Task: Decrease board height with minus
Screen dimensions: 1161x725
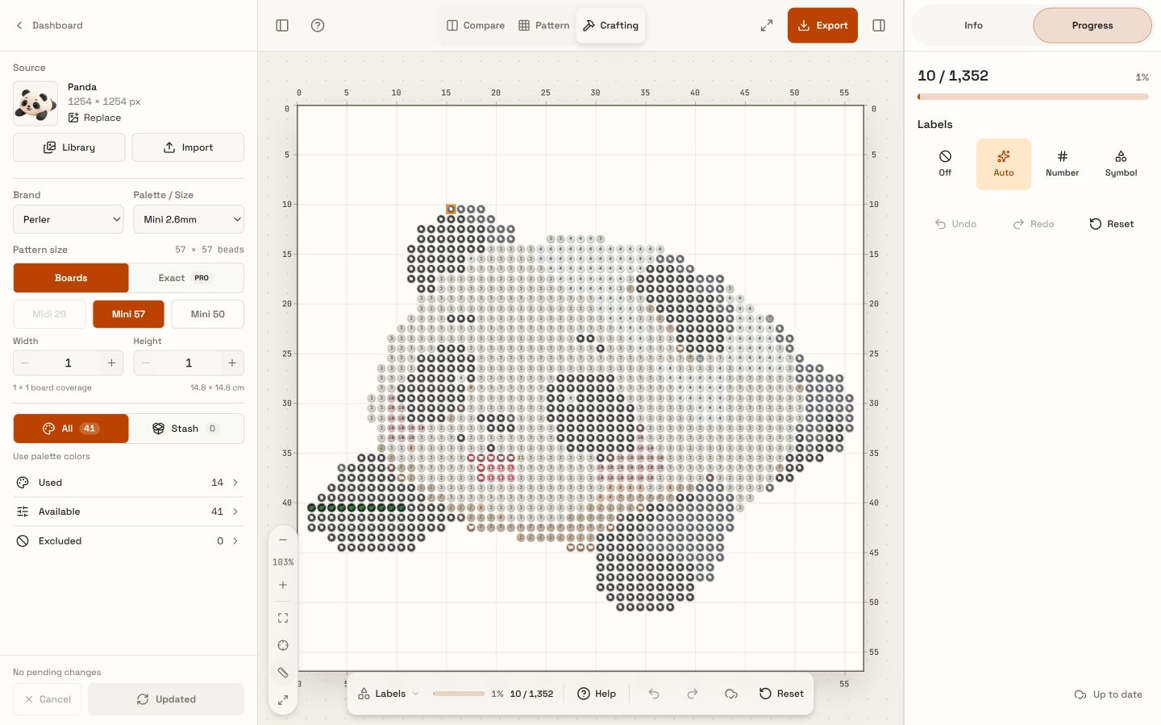Action: click(146, 363)
